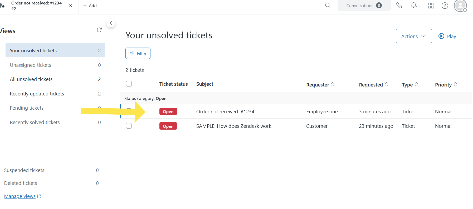Select Recently updated tickets view
Screen dimensions: 473x209
pos(37,94)
